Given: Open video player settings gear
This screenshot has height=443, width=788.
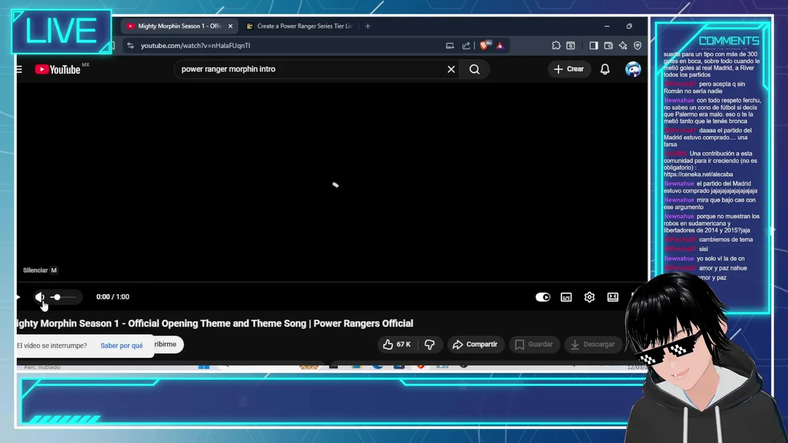Looking at the screenshot, I should [x=590, y=297].
